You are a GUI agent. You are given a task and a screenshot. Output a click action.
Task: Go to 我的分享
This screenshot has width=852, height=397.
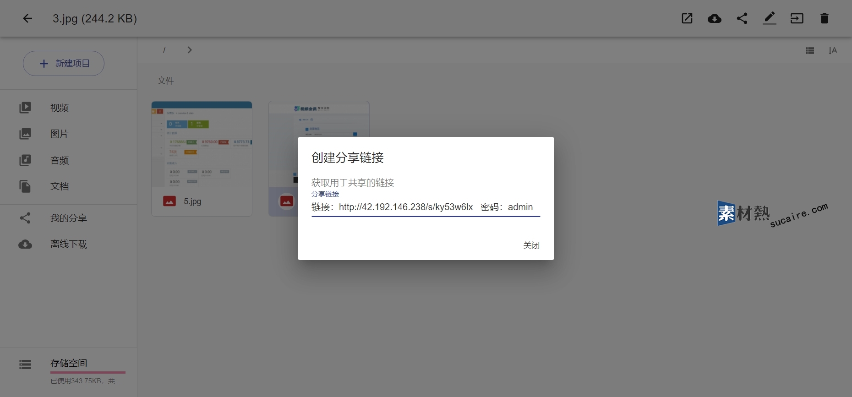click(x=69, y=218)
